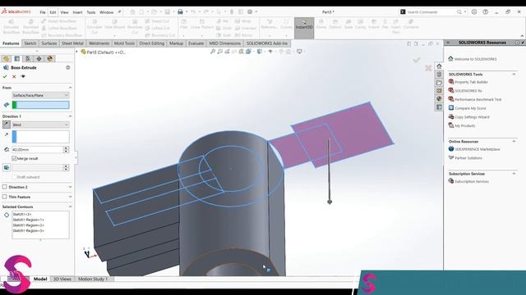Click the Zoom to Area icon
526x295 pixels.
click(x=219, y=52)
